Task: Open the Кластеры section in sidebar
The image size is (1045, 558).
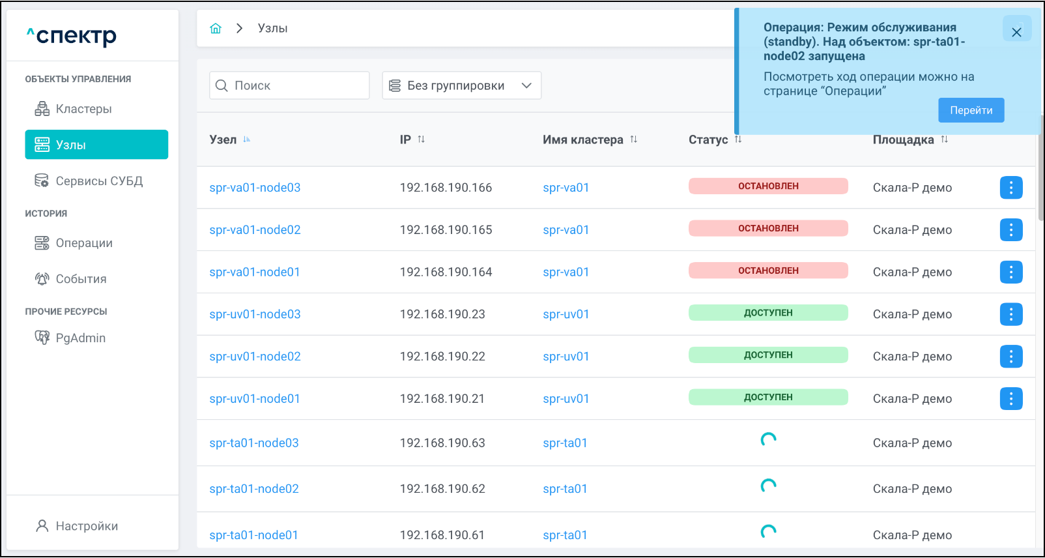Action: tap(83, 109)
